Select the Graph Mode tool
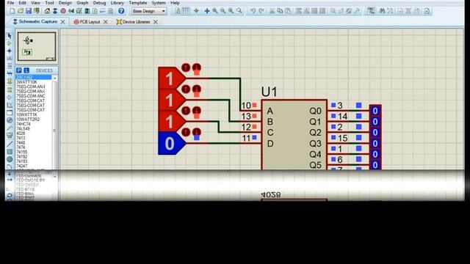The width and height of the screenshot is (470, 264). [x=10, y=105]
